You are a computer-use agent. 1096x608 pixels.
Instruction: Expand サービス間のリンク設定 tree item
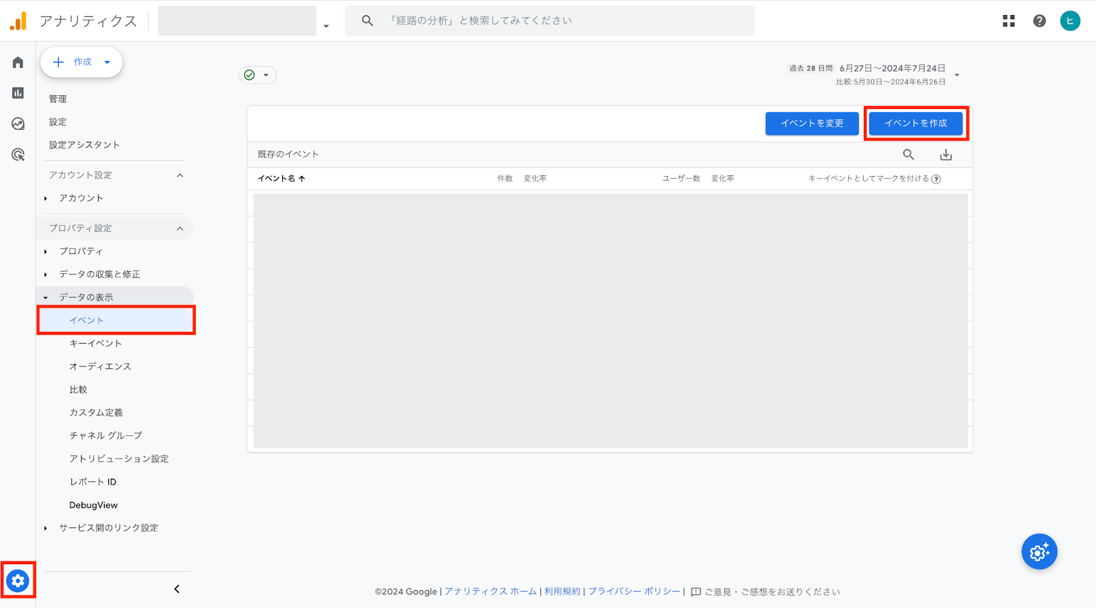click(46, 529)
